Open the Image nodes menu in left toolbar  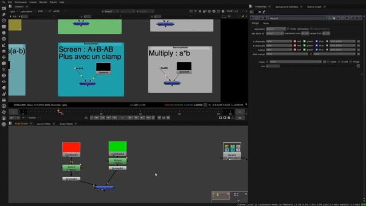(x=4, y=9)
